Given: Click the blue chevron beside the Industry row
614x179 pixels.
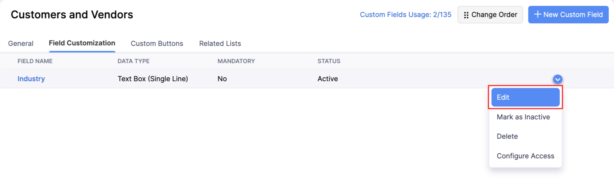Looking at the screenshot, I should pos(557,79).
